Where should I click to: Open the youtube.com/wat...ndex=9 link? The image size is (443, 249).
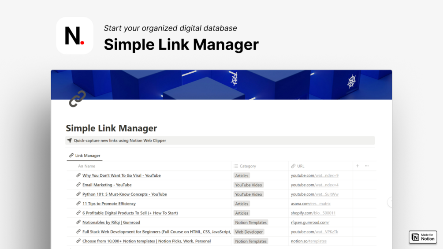point(314,175)
